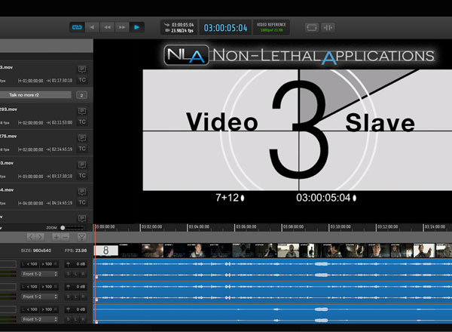Click the split view icon at toolbar right
The image size is (452, 332).
pyautogui.click(x=328, y=27)
